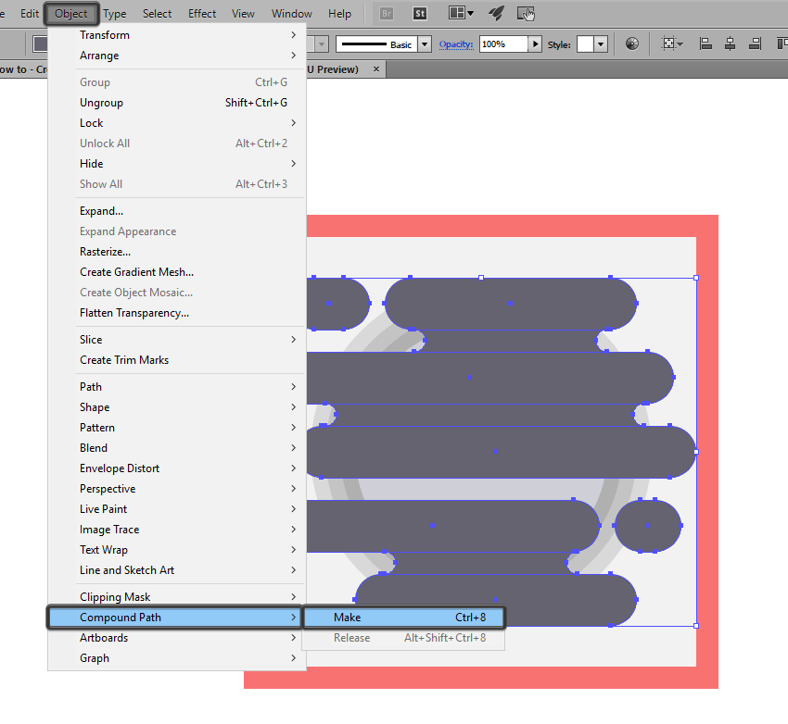Open the Arrange Documents layout dropdown
Screen dimensions: 788x724
461,13
